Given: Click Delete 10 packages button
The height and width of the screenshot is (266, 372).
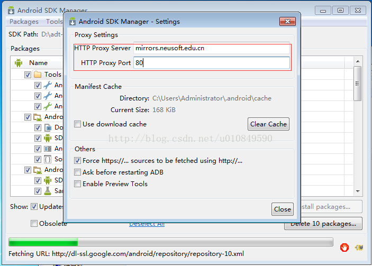Looking at the screenshot, I should point(323,224).
